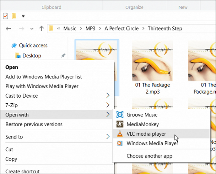Expand the Cast to Device submenu
Image resolution: width=216 pixels, height=174 pixels.
click(x=108, y=96)
